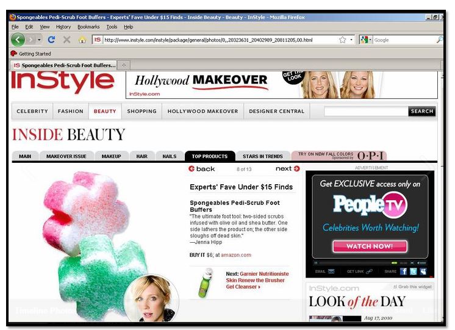Screen dimensions: 455x330
Task: Open the Bookmarks menu
Action: click(88, 27)
